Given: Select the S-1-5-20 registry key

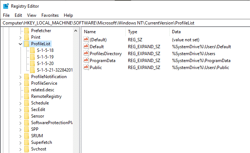Looking at the screenshot, I should pyautogui.click(x=45, y=64).
